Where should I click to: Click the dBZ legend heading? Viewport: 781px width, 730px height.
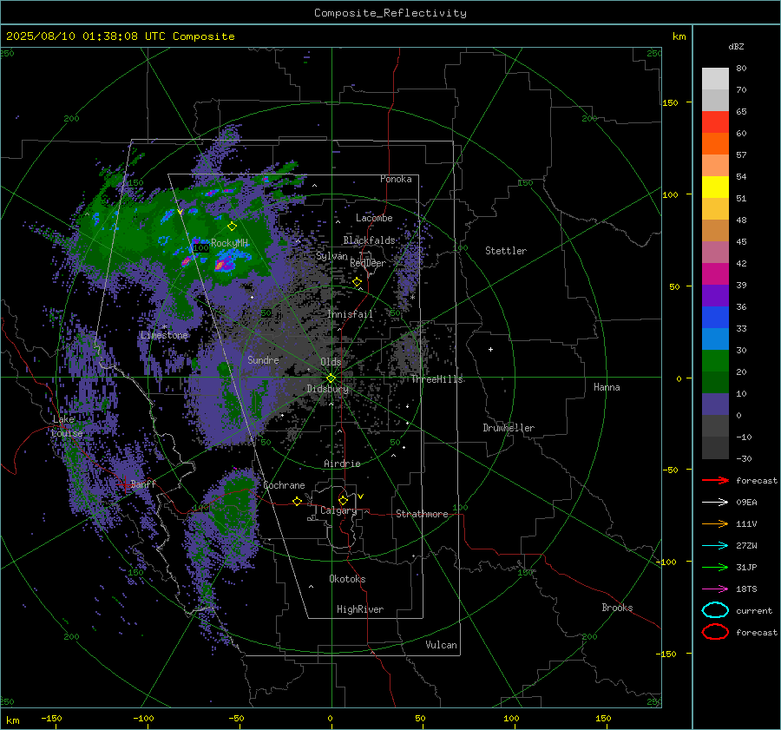(x=736, y=47)
